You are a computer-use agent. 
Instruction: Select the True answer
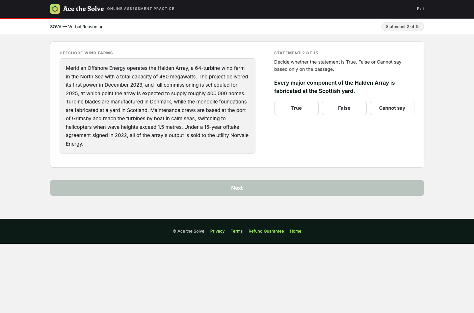click(x=296, y=108)
